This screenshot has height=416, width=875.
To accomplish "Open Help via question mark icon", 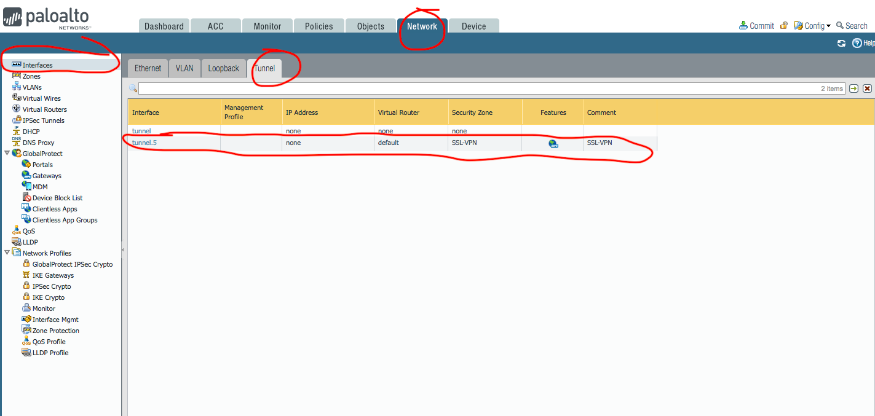I will point(857,43).
